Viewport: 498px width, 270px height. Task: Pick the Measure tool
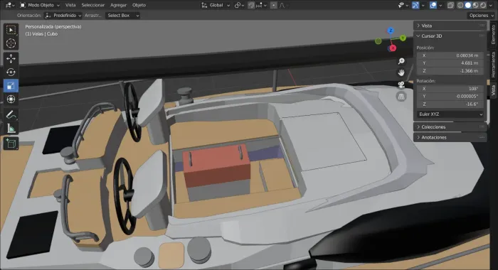point(11,129)
